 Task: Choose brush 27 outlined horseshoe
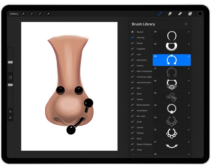click(x=172, y=72)
